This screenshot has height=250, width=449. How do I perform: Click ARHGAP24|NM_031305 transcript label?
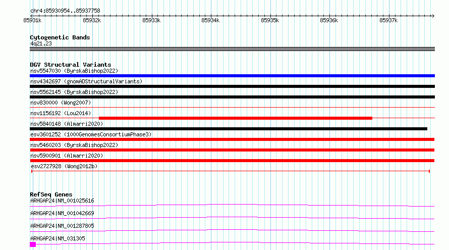(58, 238)
